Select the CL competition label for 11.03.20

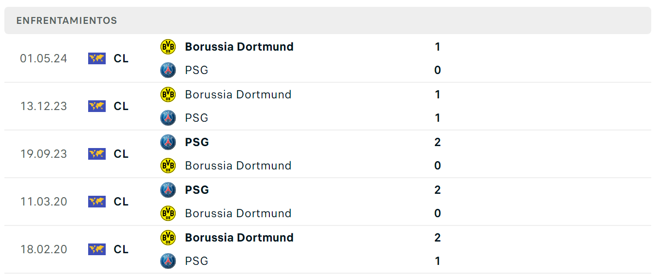[x=121, y=202]
